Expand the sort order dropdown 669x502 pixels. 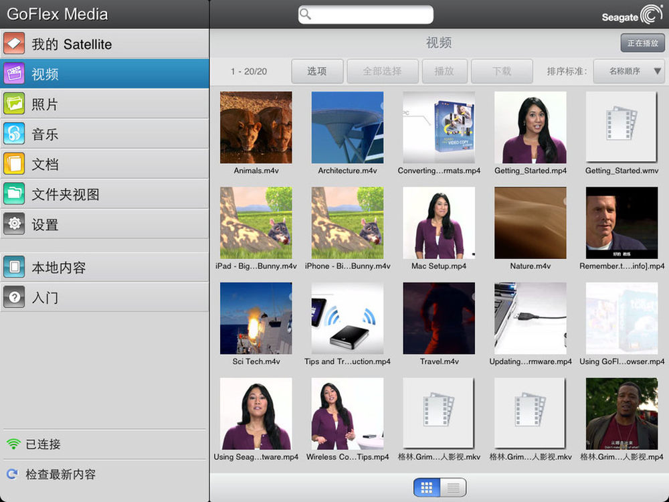point(629,71)
